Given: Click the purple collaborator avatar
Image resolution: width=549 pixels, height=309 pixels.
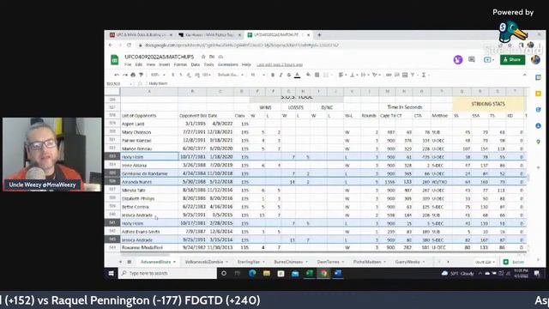Looking at the screenshot, I should pyautogui.click(x=457, y=60).
